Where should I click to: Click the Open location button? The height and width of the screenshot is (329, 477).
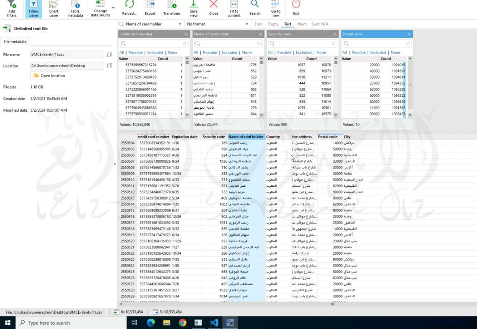point(50,76)
